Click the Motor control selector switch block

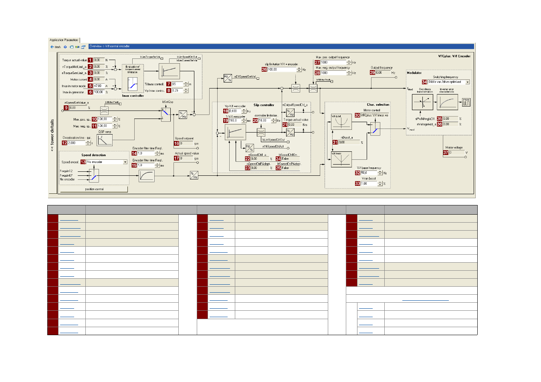tap(375, 129)
